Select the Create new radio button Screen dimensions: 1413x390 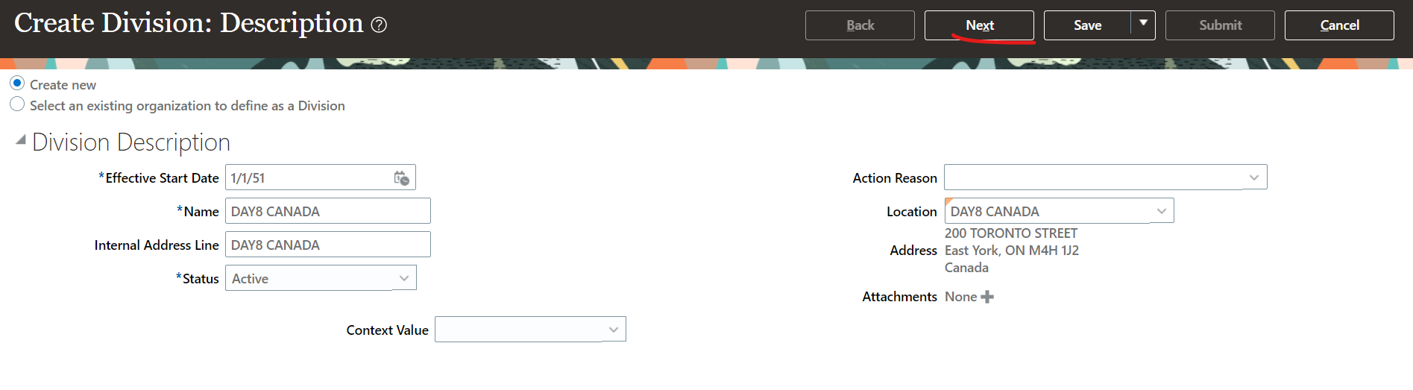pyautogui.click(x=17, y=84)
